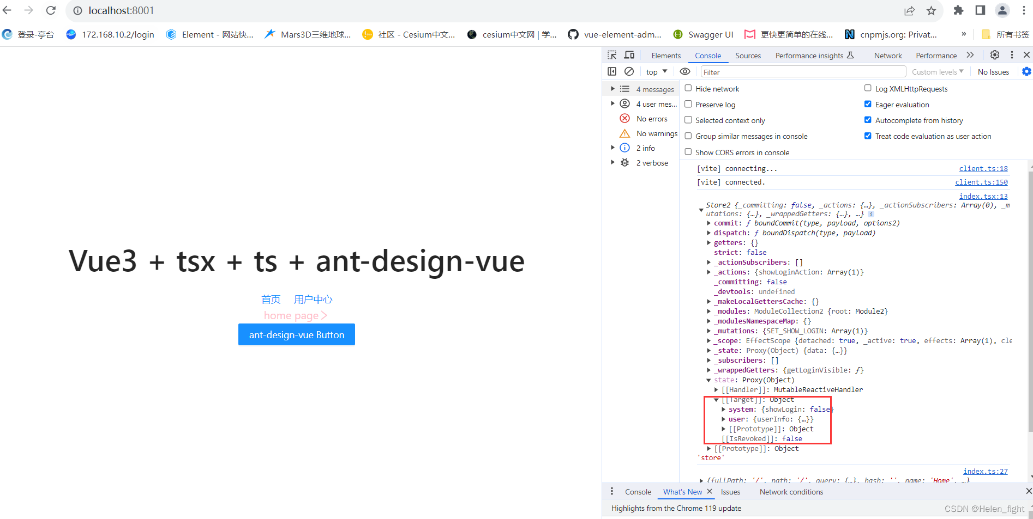Open the extensions puzzle icon
The width and height of the screenshot is (1033, 519).
coord(958,10)
